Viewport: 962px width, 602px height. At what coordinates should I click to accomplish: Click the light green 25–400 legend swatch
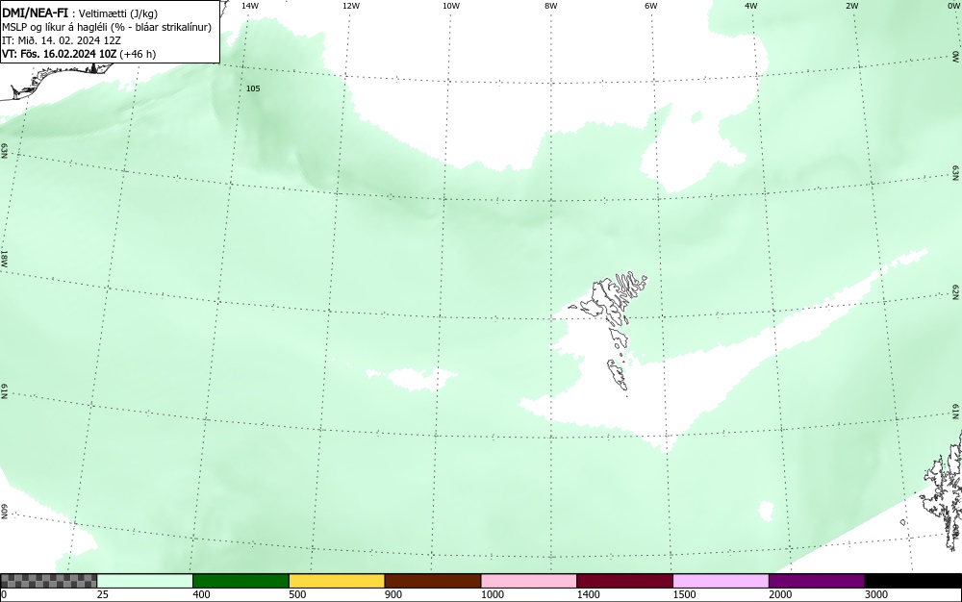click(x=145, y=581)
